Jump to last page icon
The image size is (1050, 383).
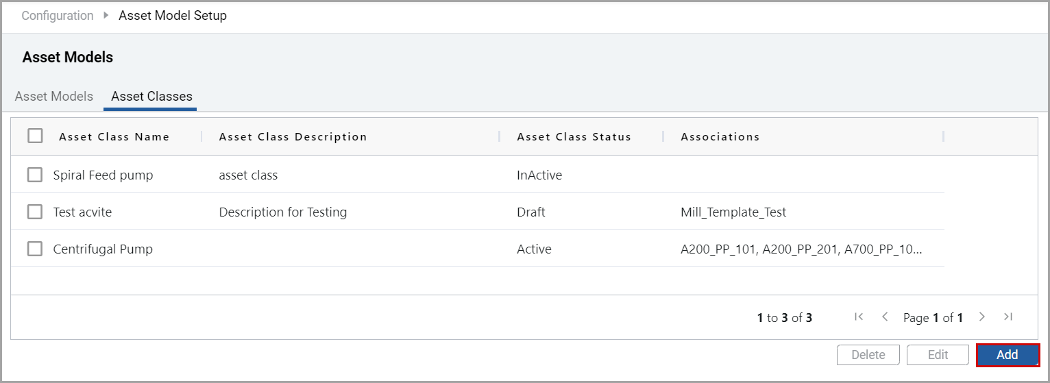[x=1008, y=317]
